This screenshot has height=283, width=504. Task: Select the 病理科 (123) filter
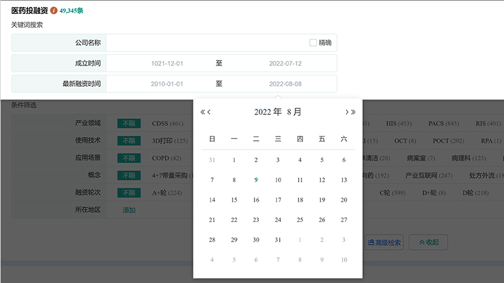pyautogui.click(x=469, y=158)
